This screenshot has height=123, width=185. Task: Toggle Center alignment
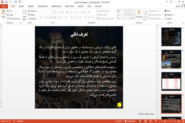(x=74, y=18)
